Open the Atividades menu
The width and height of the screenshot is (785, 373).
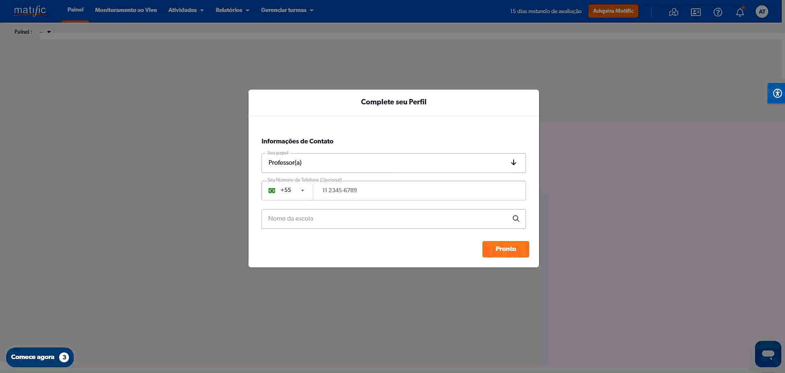[x=186, y=10]
